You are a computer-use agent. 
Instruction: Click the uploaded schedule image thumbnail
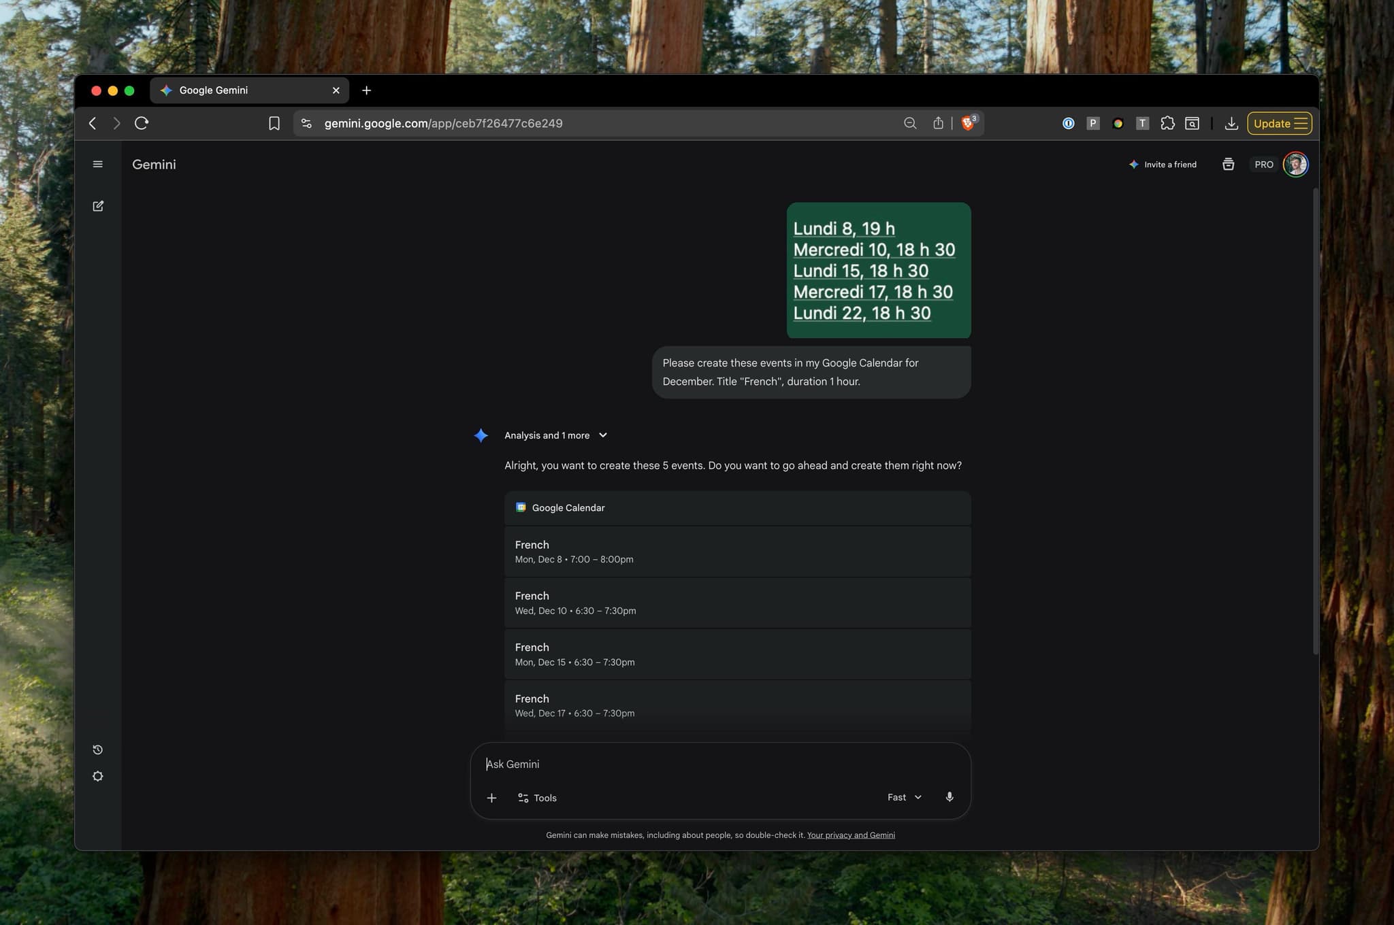(878, 270)
